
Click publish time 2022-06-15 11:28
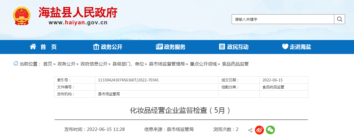point(106,129)
